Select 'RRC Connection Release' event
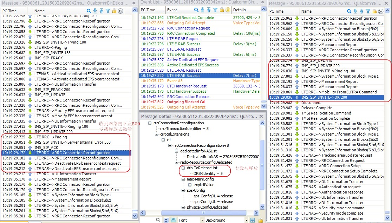Image resolution: width=392 pixels, height=223 pixels. pos(200,97)
